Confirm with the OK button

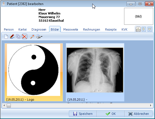coord(110,114)
